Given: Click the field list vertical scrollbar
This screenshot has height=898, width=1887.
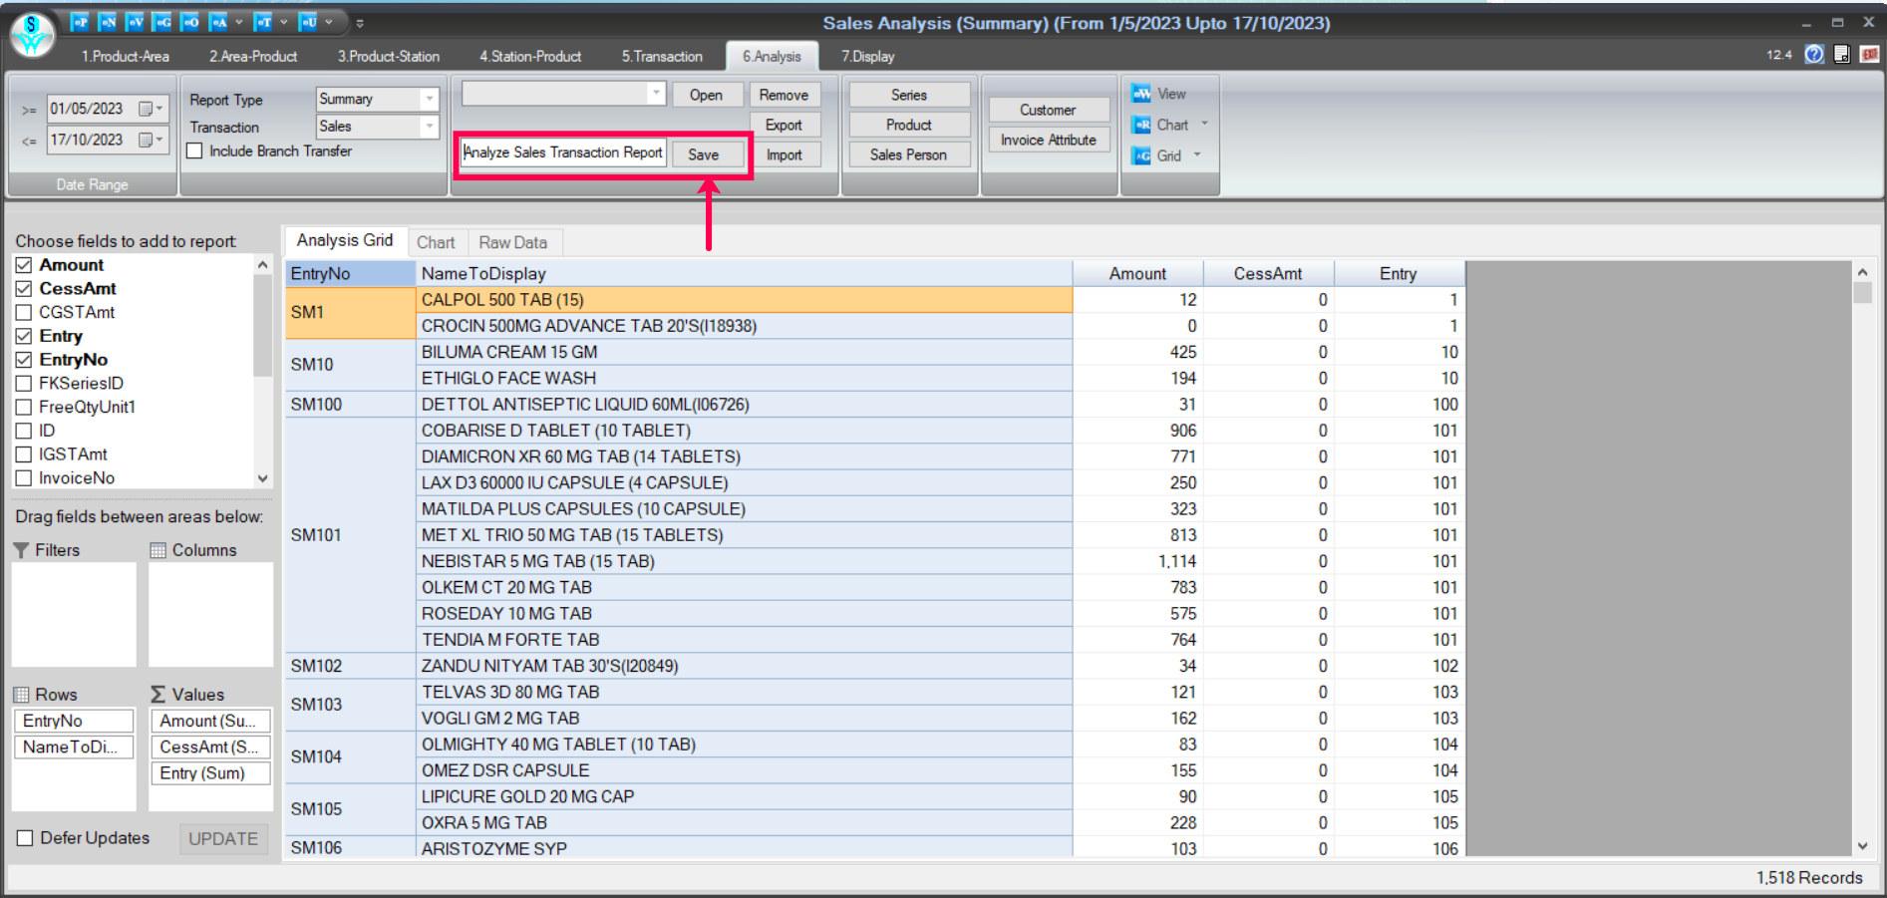Looking at the screenshot, I should [x=263, y=371].
